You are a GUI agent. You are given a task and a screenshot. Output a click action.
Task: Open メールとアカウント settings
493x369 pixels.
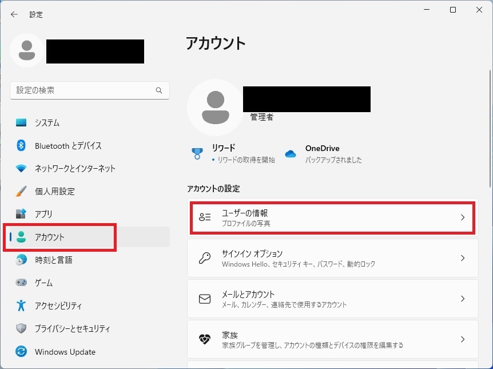pyautogui.click(x=333, y=299)
